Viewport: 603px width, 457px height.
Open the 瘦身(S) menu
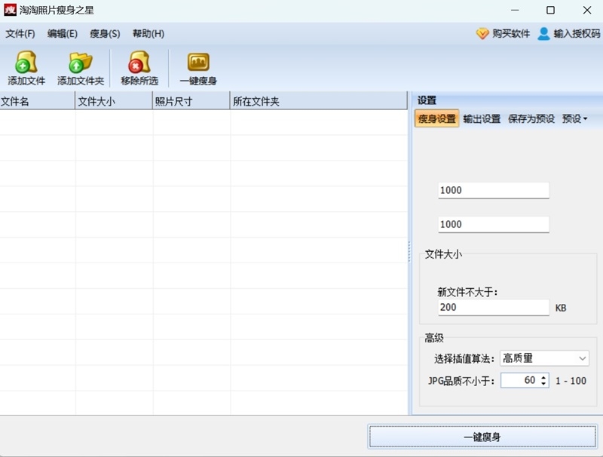coord(105,34)
